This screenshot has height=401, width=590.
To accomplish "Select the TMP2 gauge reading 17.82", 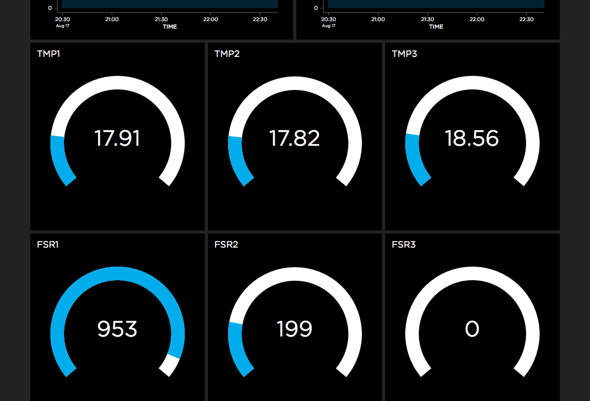I will (x=295, y=138).
